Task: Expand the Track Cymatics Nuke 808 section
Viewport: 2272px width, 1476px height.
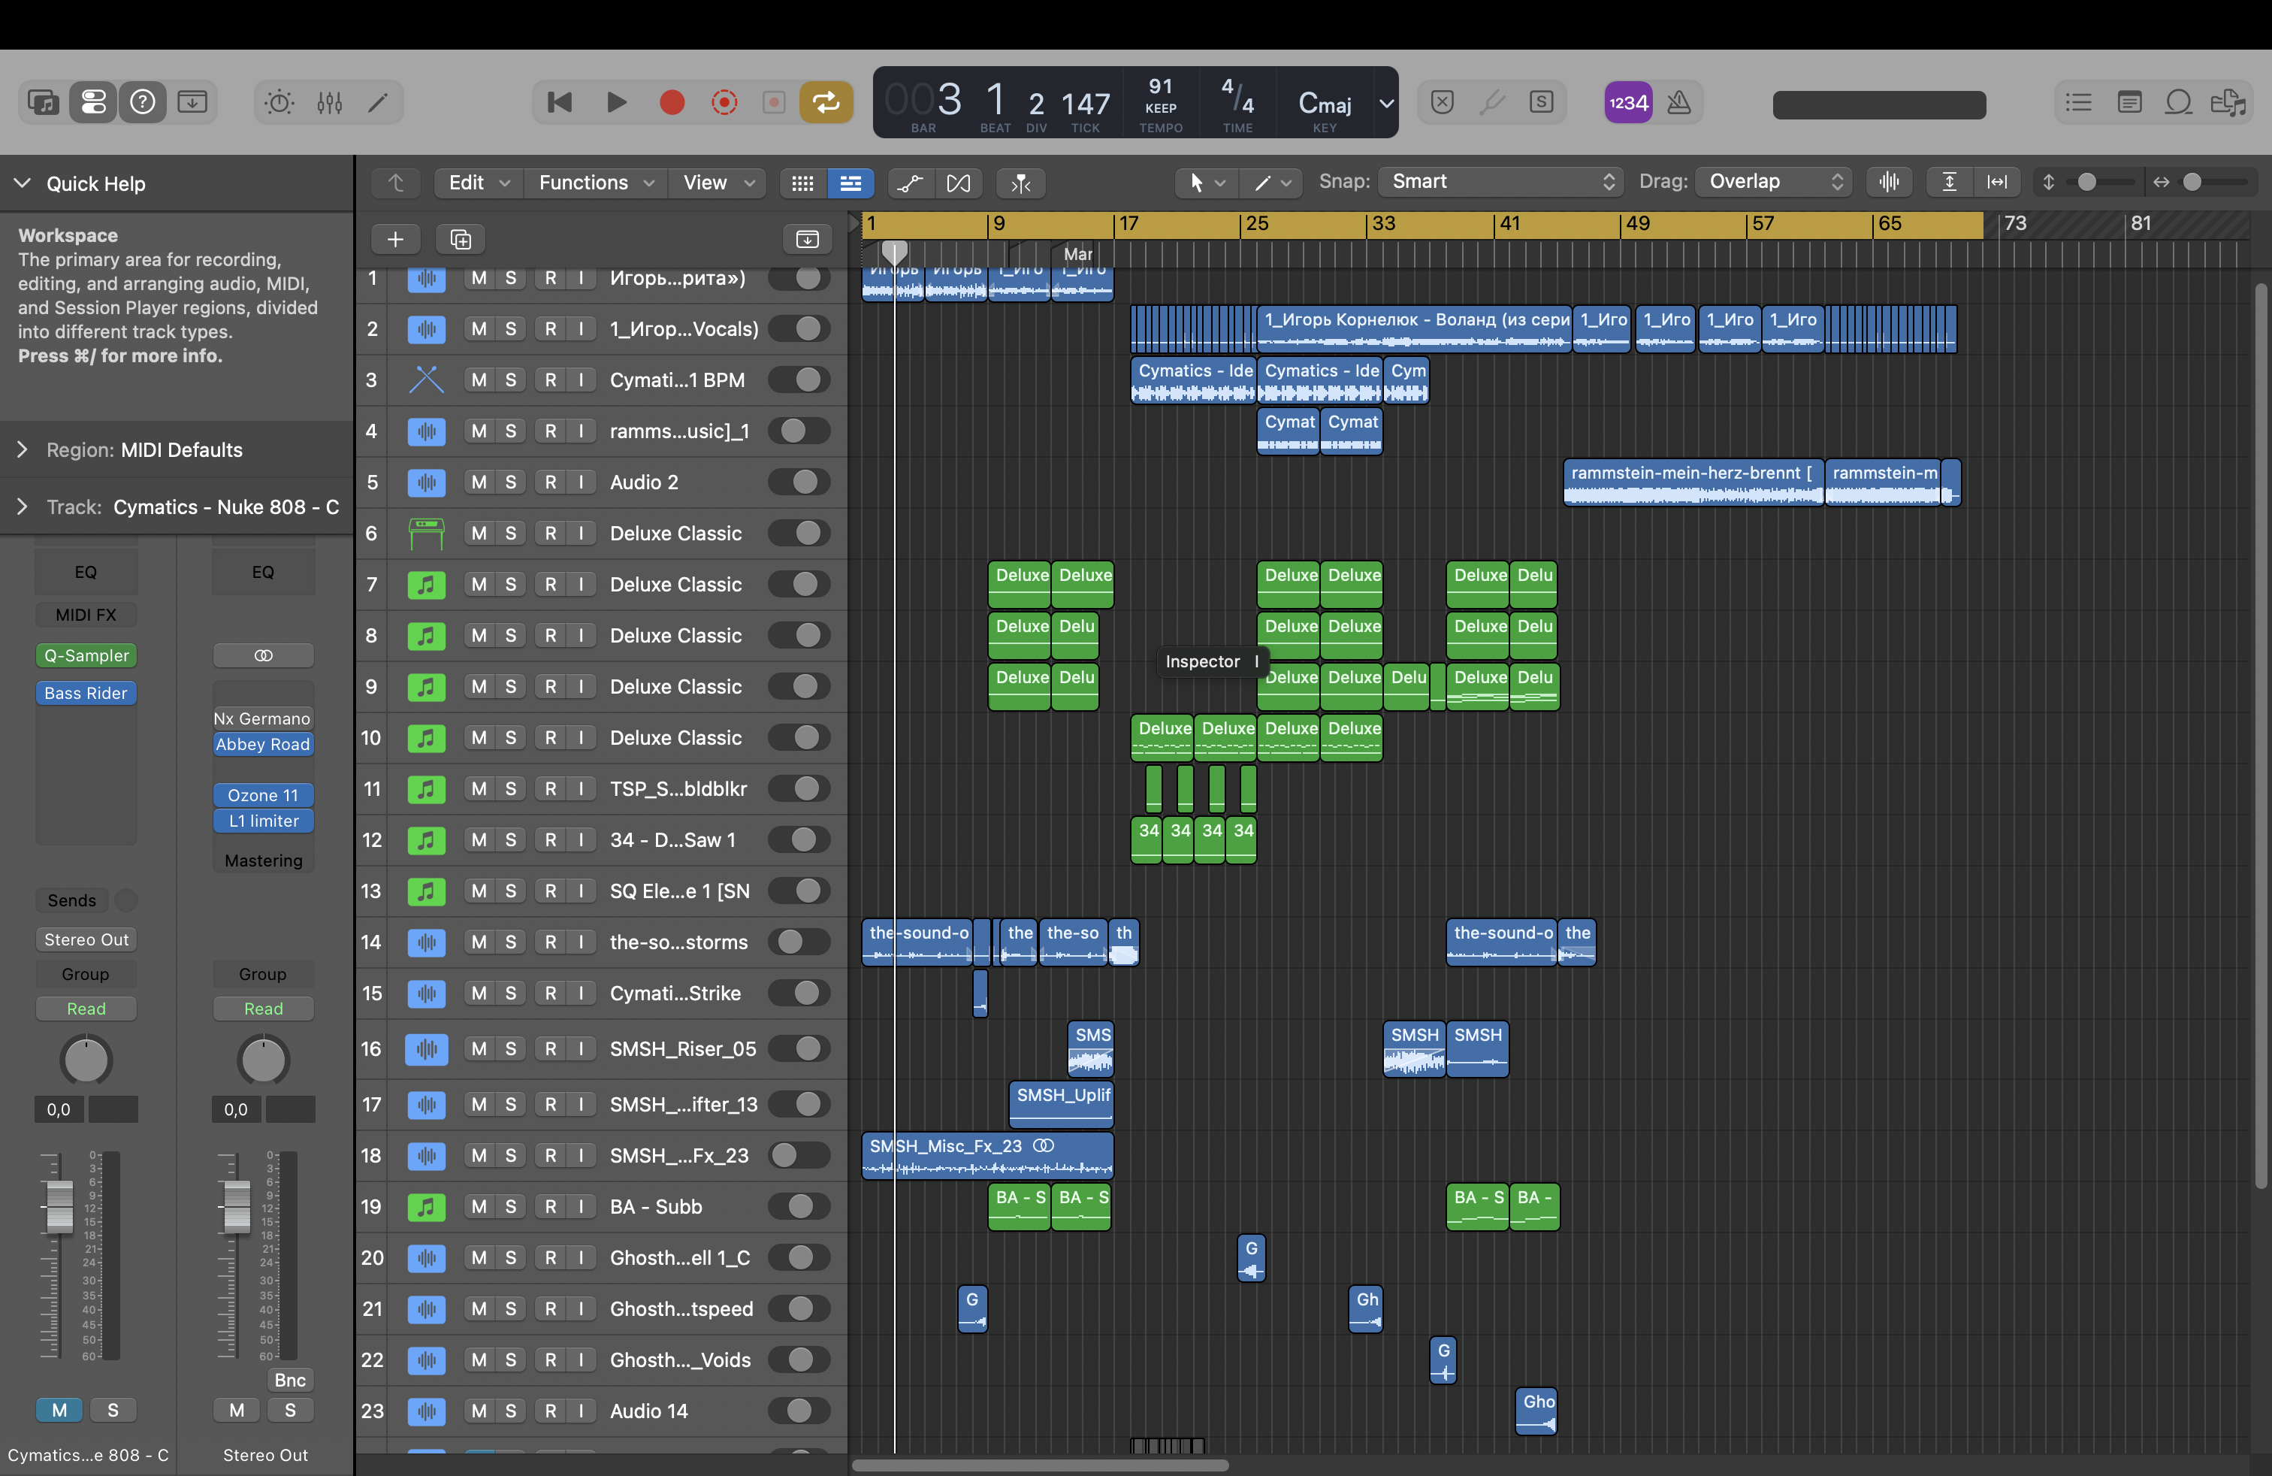Action: click(x=22, y=507)
